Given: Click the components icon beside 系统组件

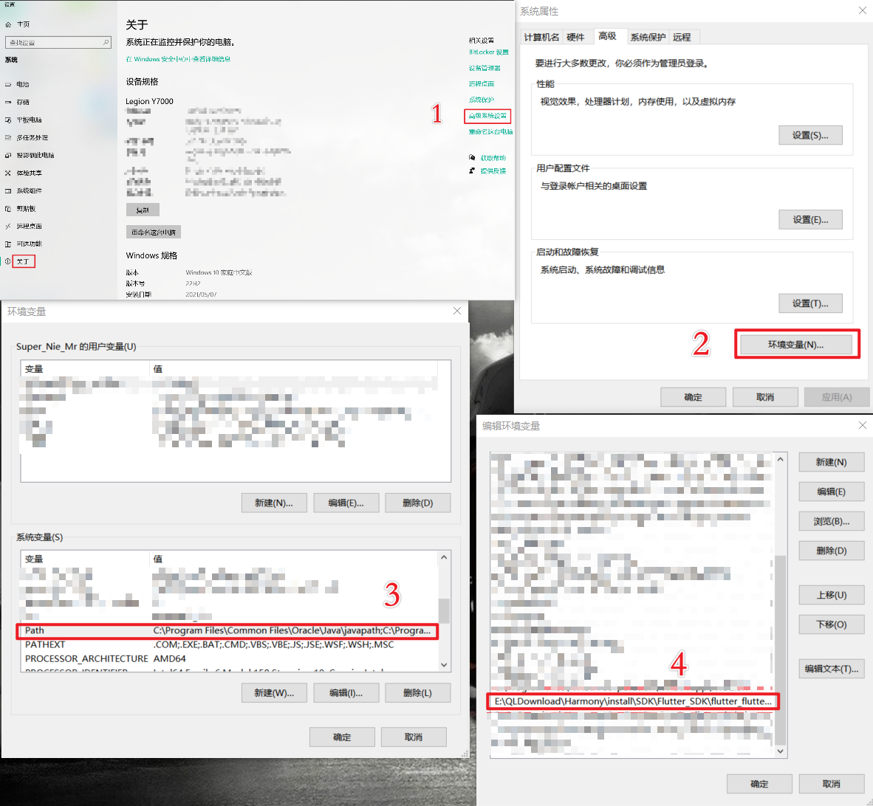Looking at the screenshot, I should (x=8, y=190).
